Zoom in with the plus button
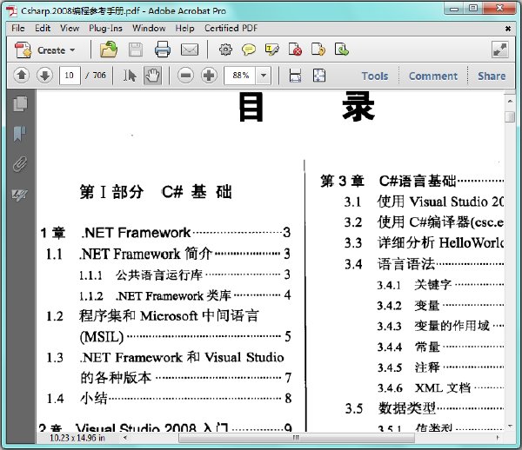Viewport: 522px width, 450px height. 209,76
